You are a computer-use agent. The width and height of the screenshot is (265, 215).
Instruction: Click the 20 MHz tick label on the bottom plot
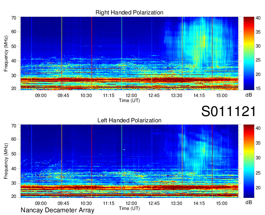14,196
